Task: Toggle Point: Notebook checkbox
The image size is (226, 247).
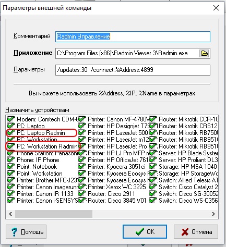Action: point(11,167)
